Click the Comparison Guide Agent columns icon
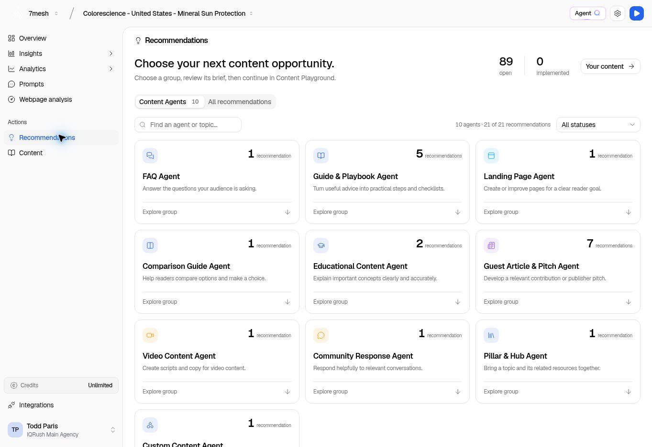Image resolution: width=652 pixels, height=447 pixels. (x=150, y=245)
